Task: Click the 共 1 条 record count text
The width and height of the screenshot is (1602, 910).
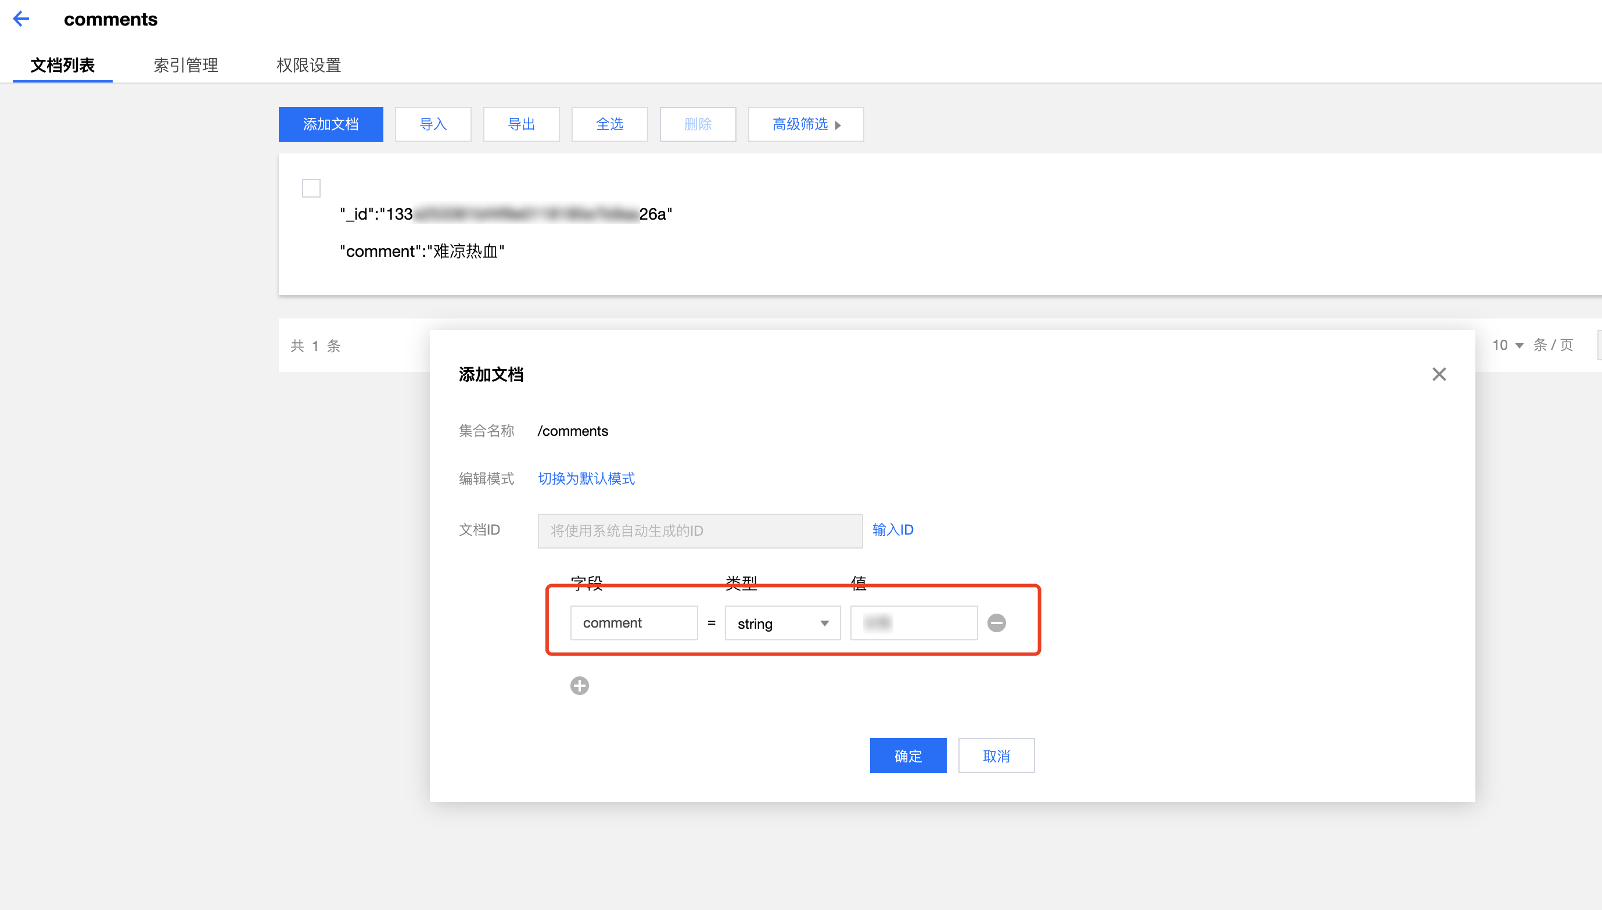Action: [x=315, y=346]
